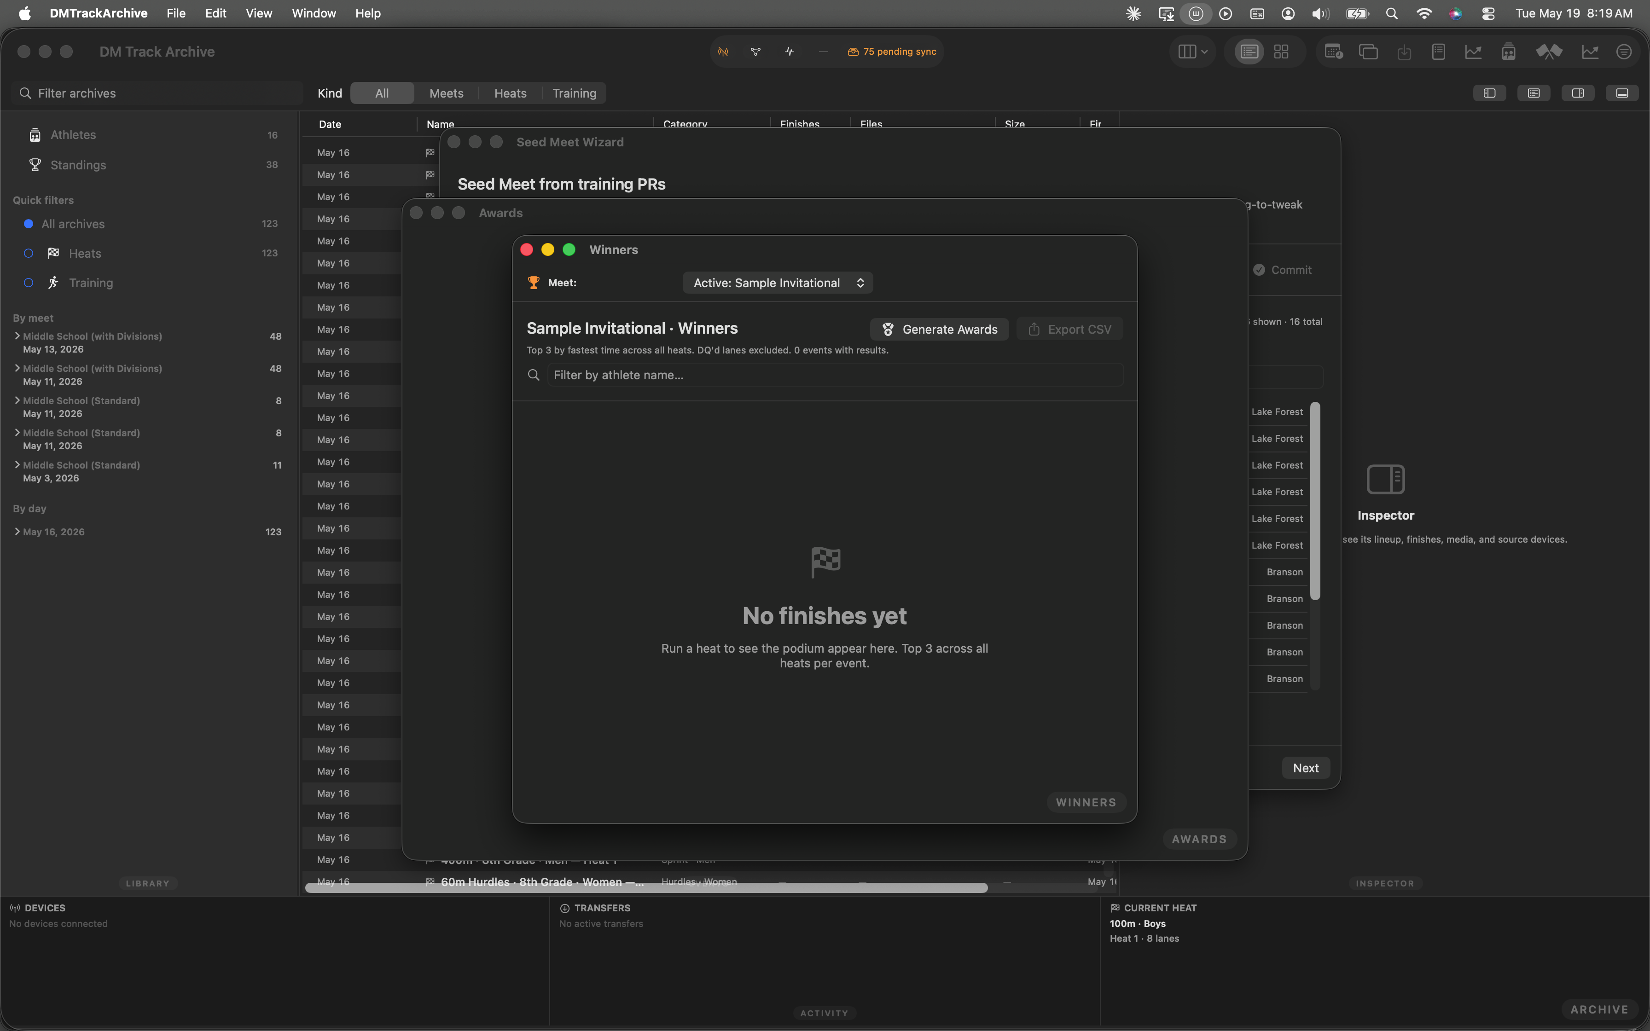
Task: Open the Window menu
Action: pyautogui.click(x=314, y=13)
